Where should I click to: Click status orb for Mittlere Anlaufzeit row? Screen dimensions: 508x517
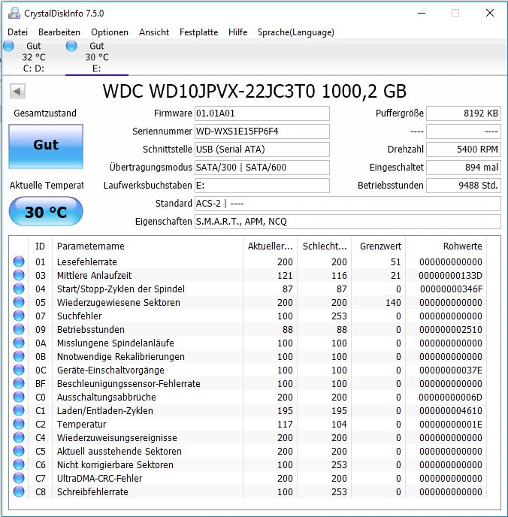click(x=19, y=275)
